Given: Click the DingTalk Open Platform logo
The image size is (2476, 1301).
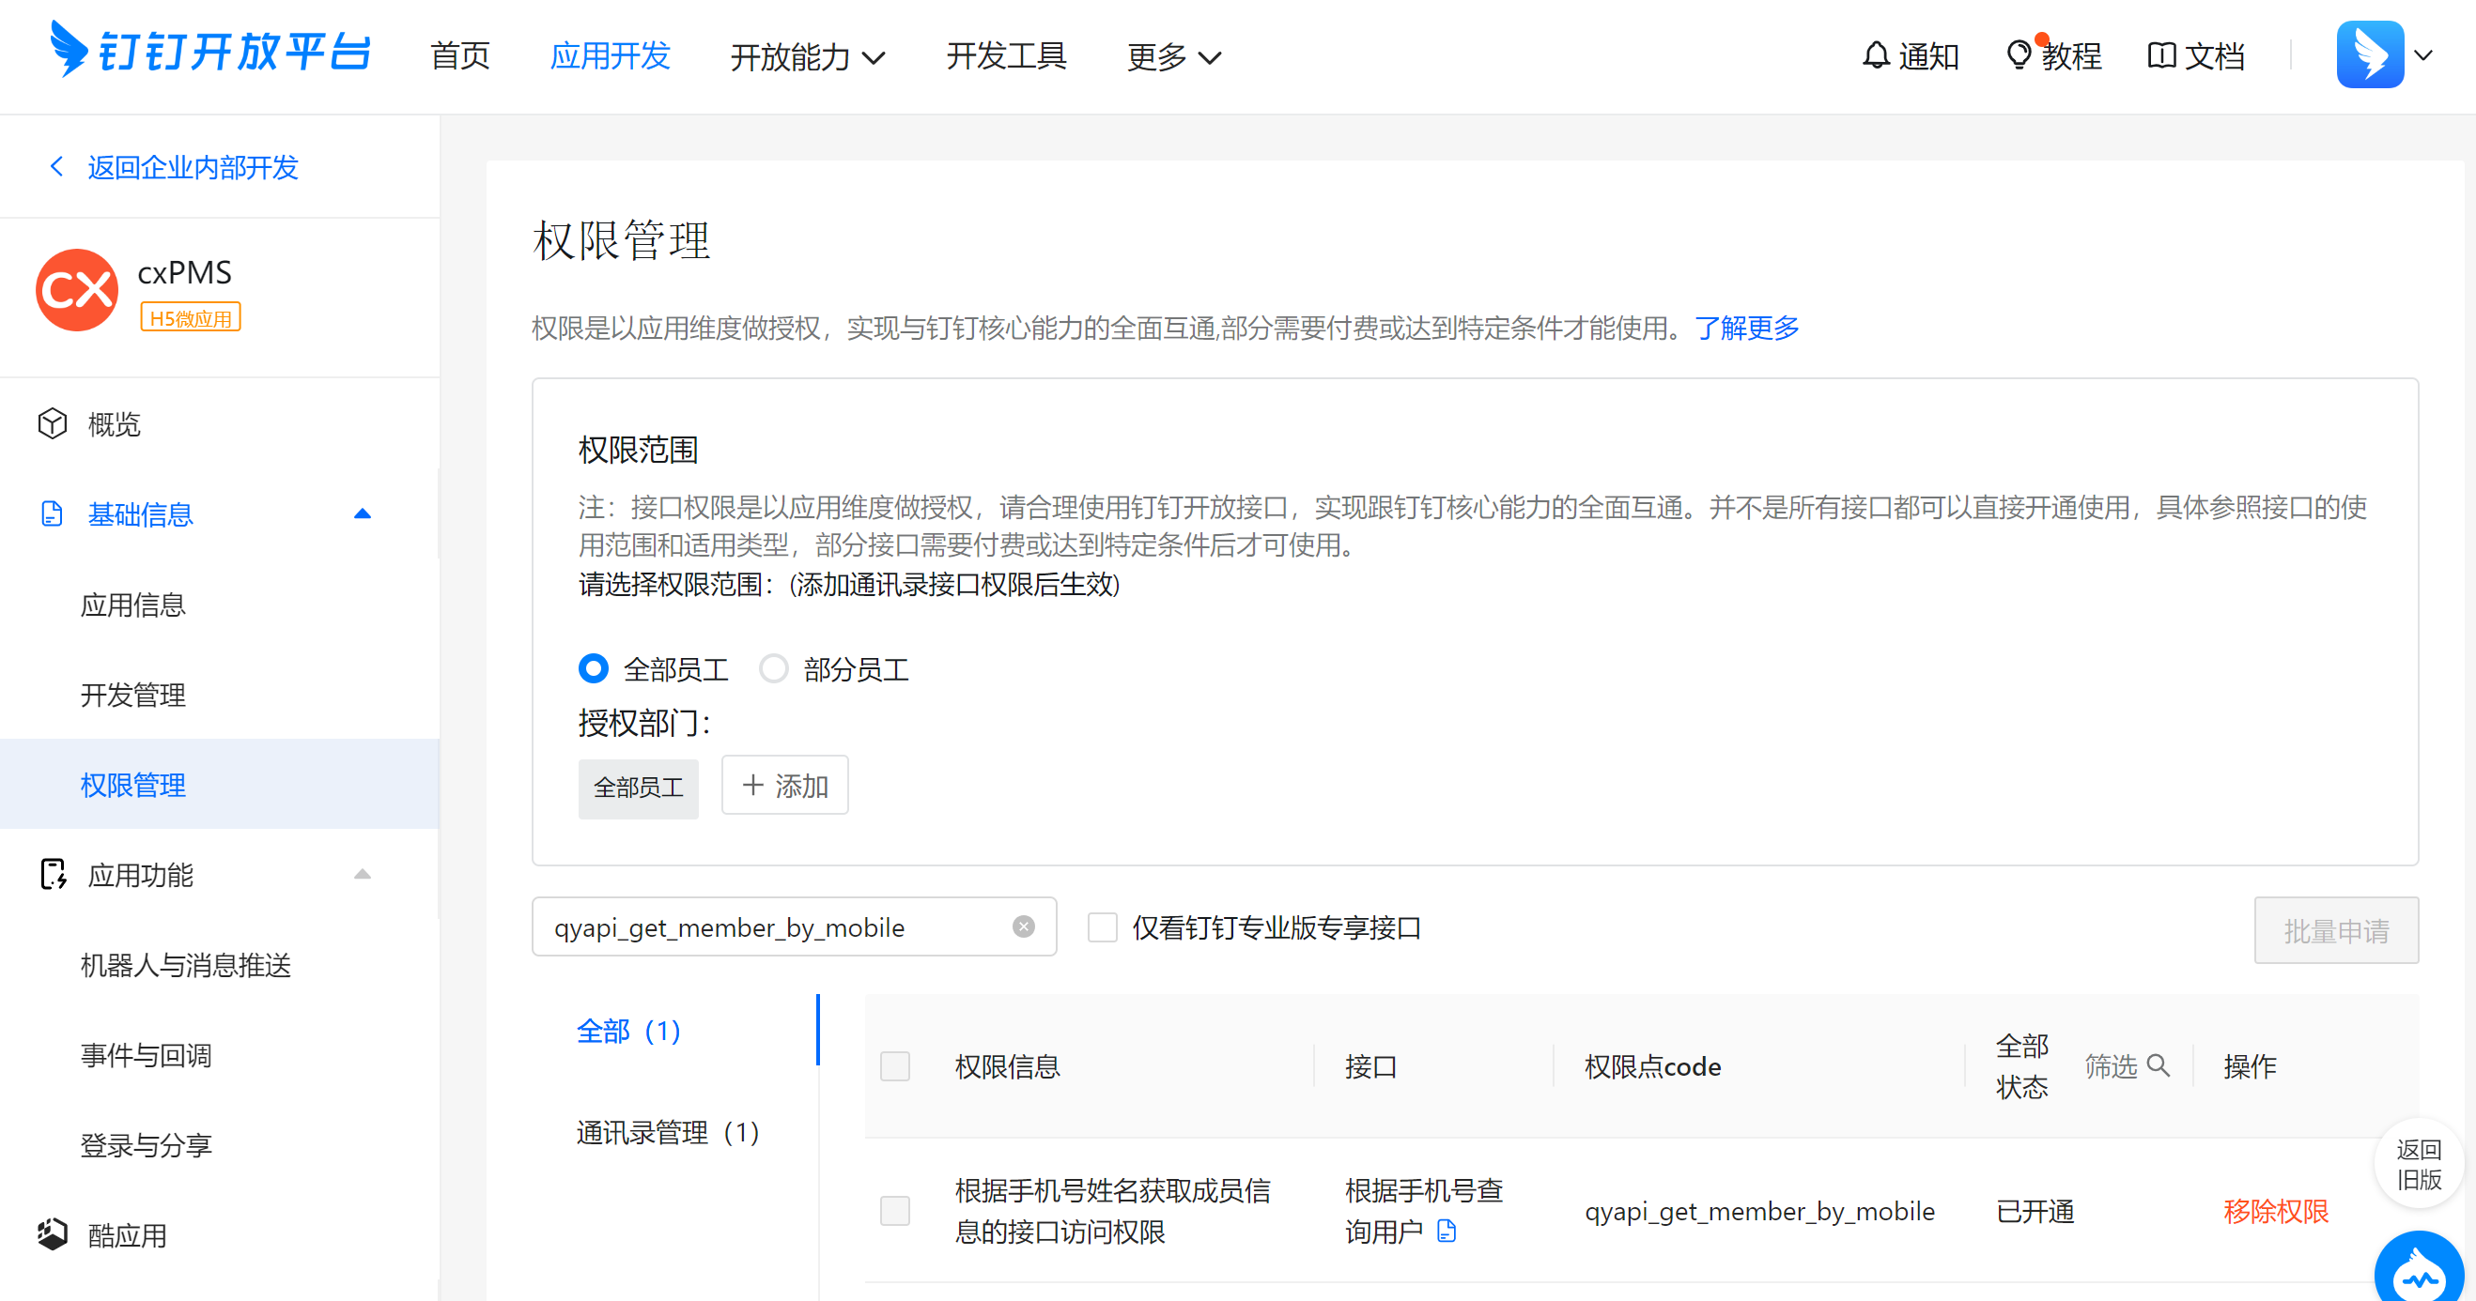Looking at the screenshot, I should point(209,51).
